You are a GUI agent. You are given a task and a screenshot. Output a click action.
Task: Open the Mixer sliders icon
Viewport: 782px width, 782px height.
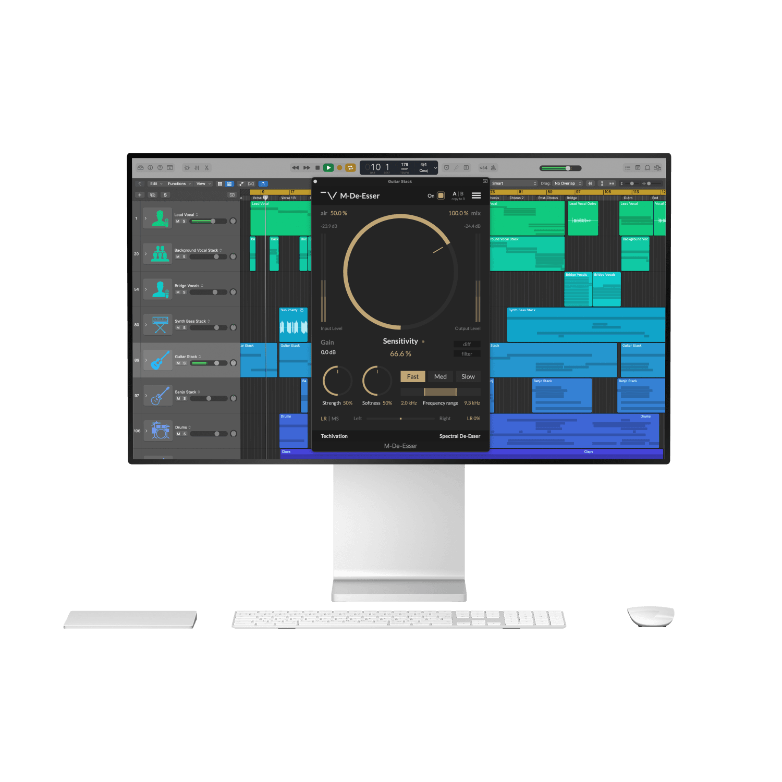(x=197, y=168)
